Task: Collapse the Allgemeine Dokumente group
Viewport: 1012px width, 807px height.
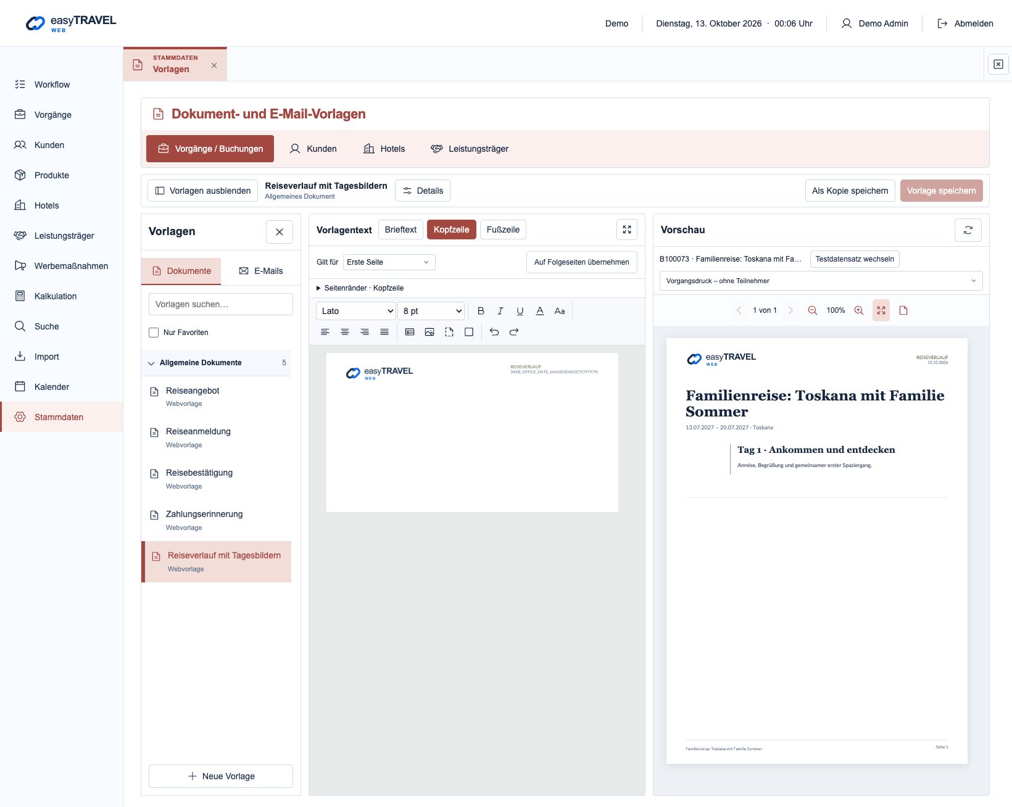Action: [x=216, y=363]
